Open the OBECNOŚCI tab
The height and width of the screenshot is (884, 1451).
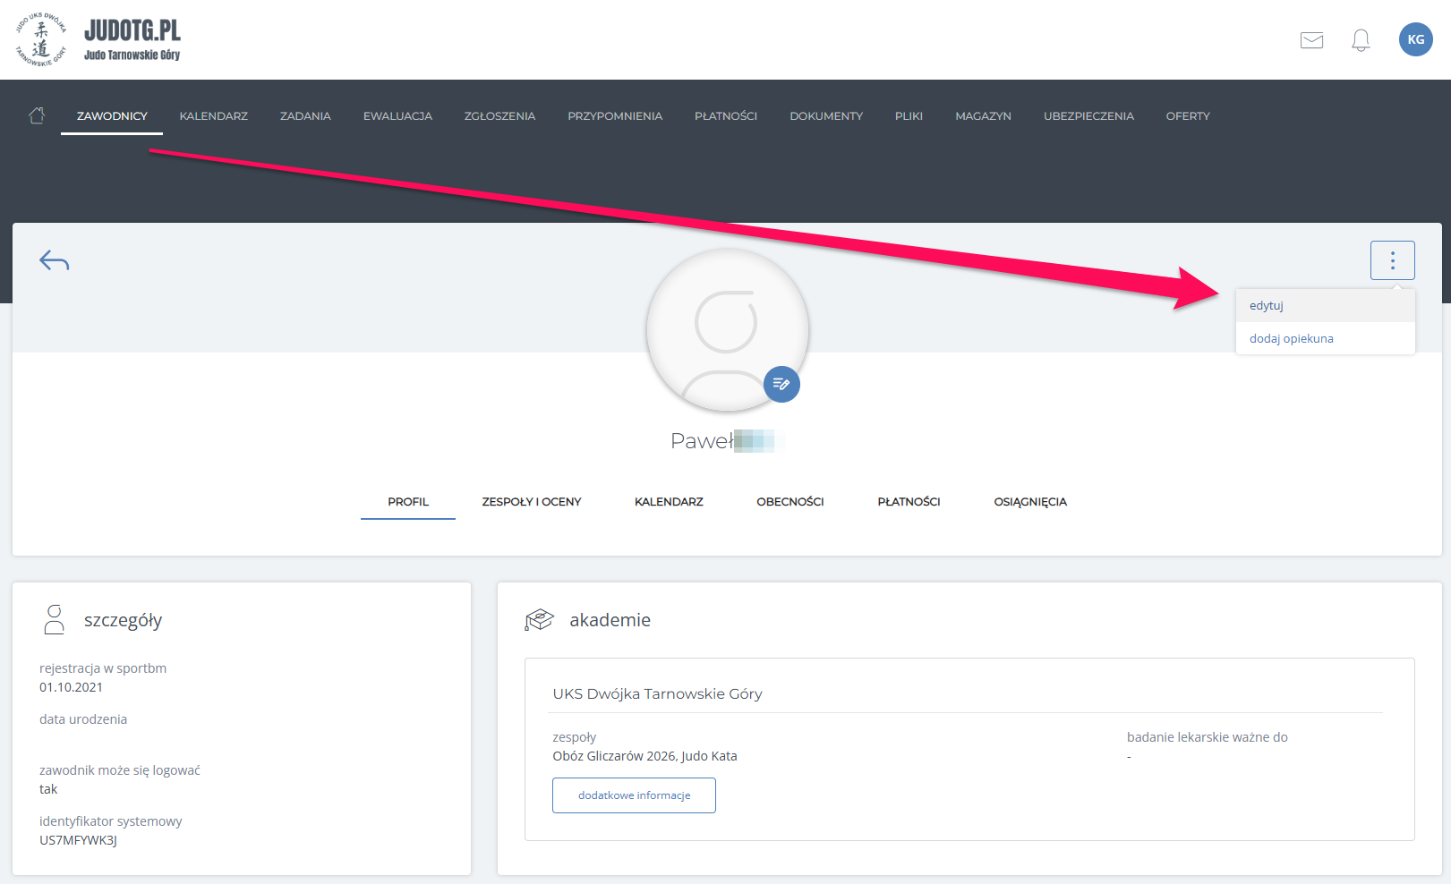pyautogui.click(x=790, y=502)
